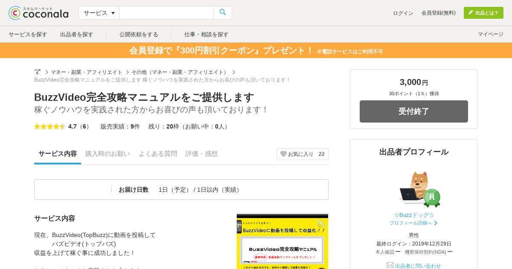Click the お気に入り 22 button

(x=303, y=154)
